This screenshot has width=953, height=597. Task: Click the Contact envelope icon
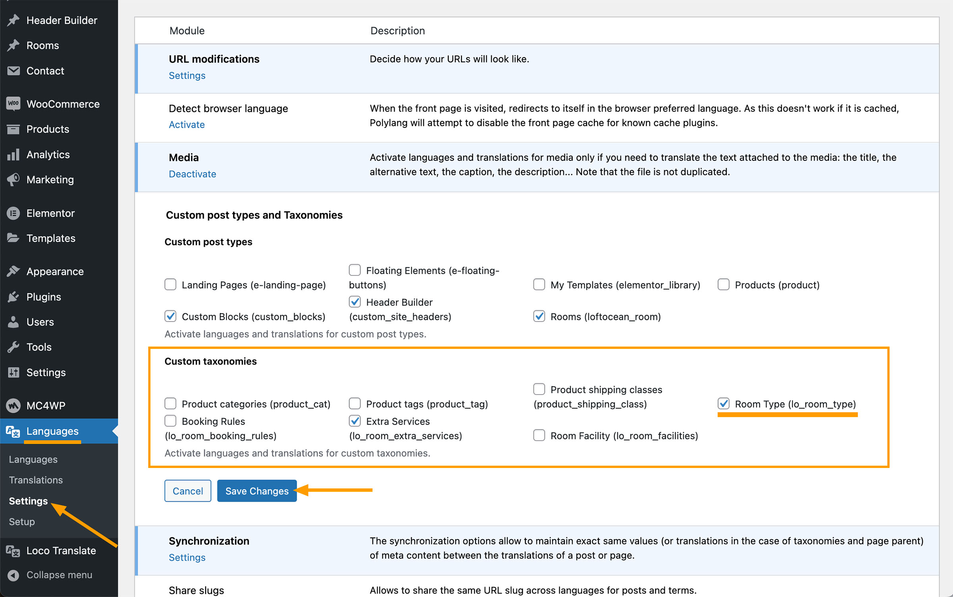click(13, 71)
